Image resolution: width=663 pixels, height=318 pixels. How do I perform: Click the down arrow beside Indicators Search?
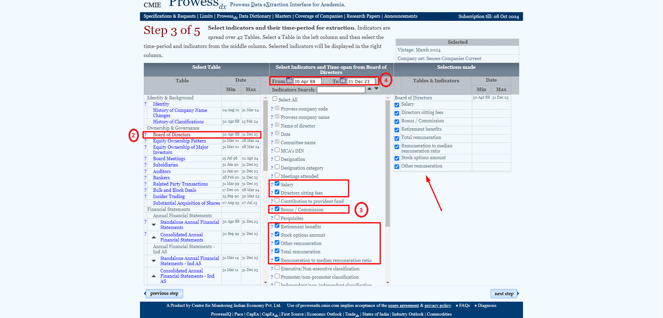376,89
